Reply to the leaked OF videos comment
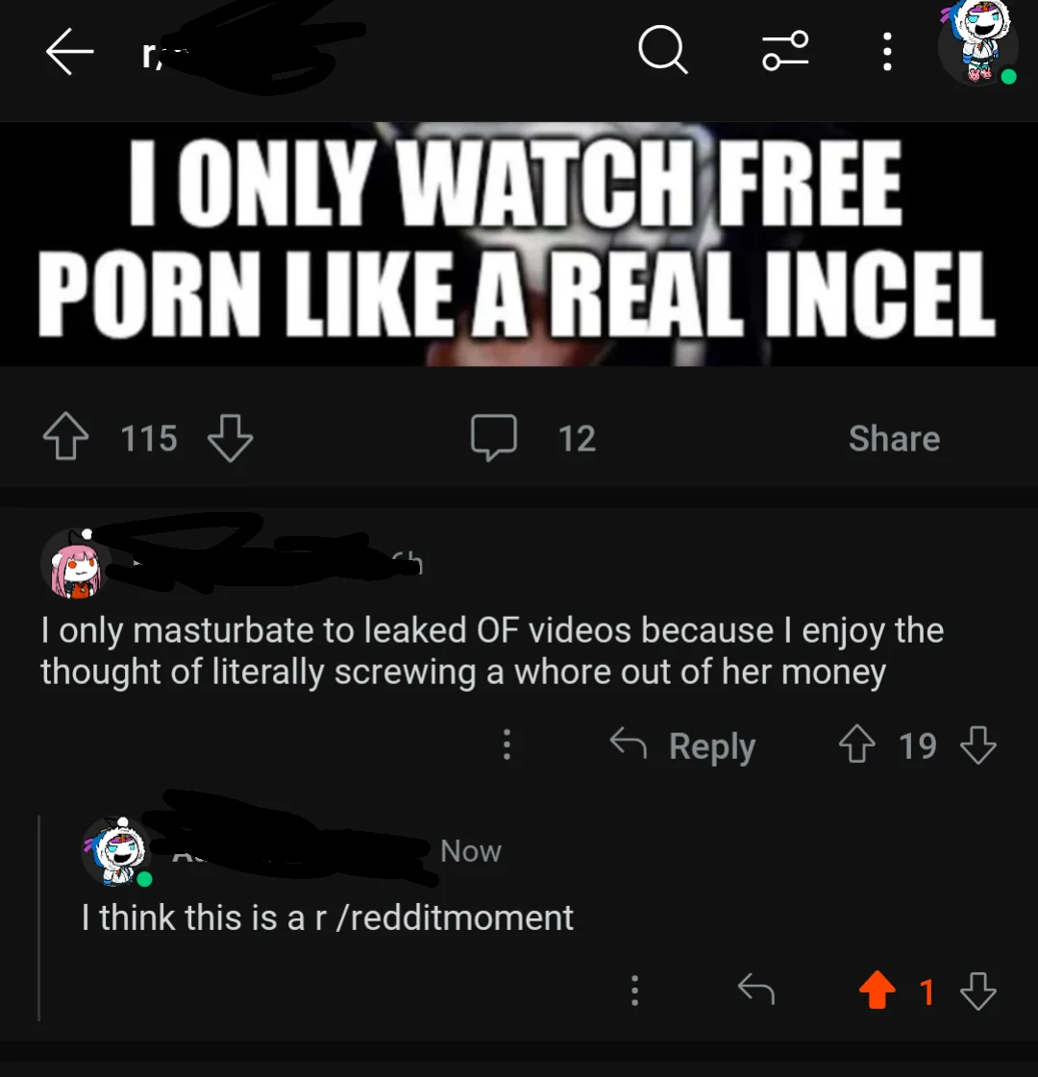The width and height of the screenshot is (1038, 1077). [x=682, y=746]
